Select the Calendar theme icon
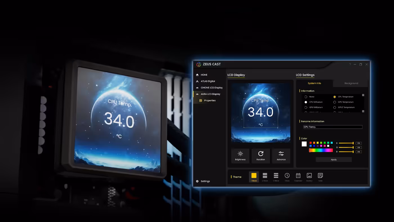This screenshot has width=394, height=222. [x=298, y=177]
